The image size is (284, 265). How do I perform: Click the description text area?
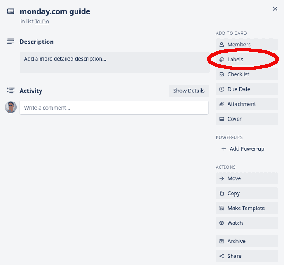115,62
